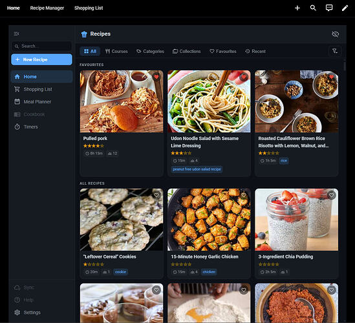Click 15-Minute Honey Garlic Chicken title
Screen dimensions: 355x323
tap(205, 256)
